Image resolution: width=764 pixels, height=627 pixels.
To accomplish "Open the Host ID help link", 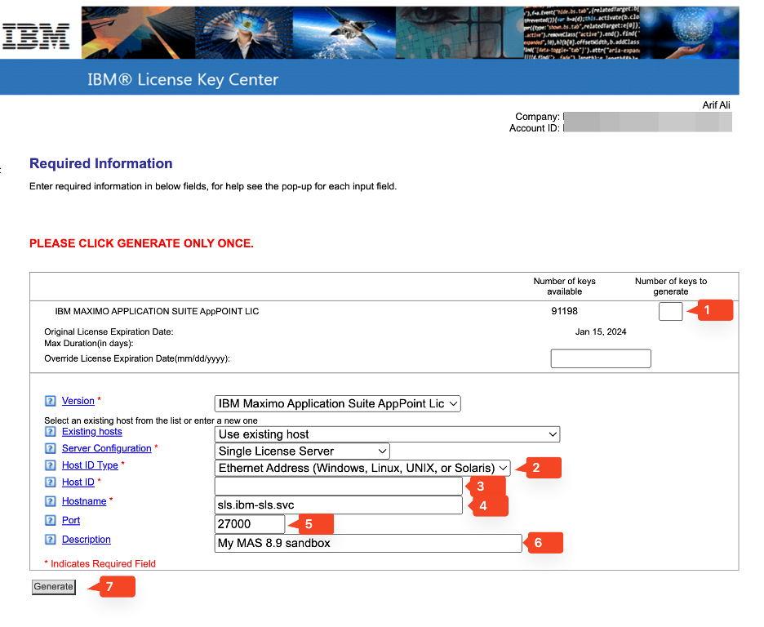I will [x=78, y=482].
